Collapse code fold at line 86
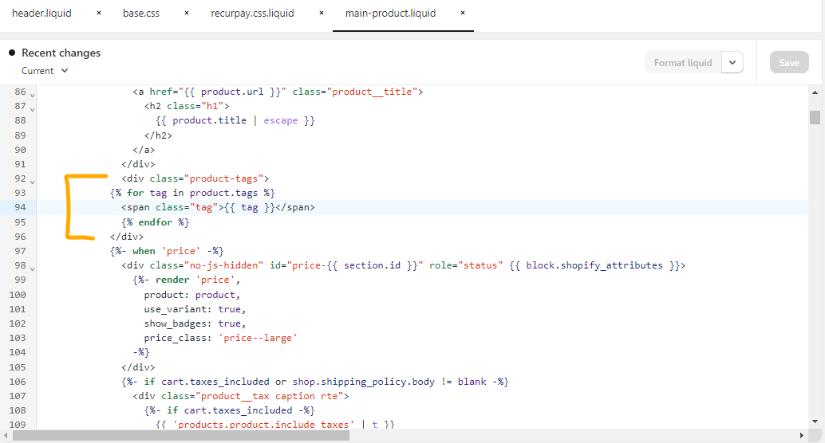Viewport: 825px width, 443px height. click(33, 95)
